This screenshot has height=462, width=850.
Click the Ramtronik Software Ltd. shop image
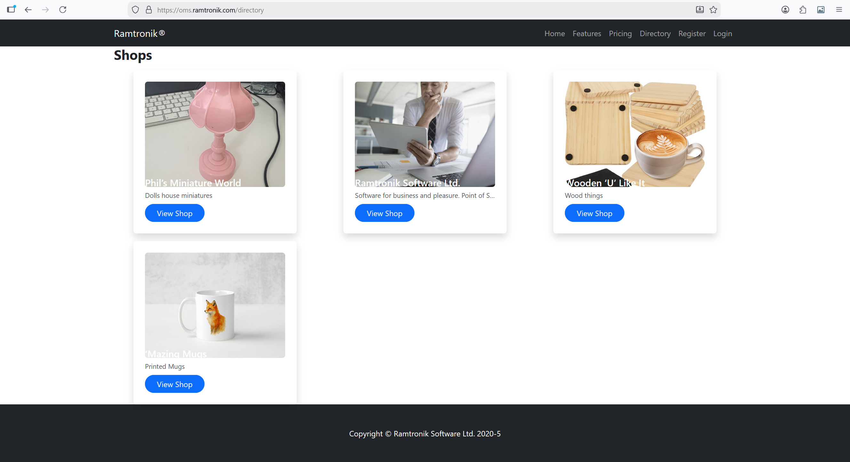[425, 134]
